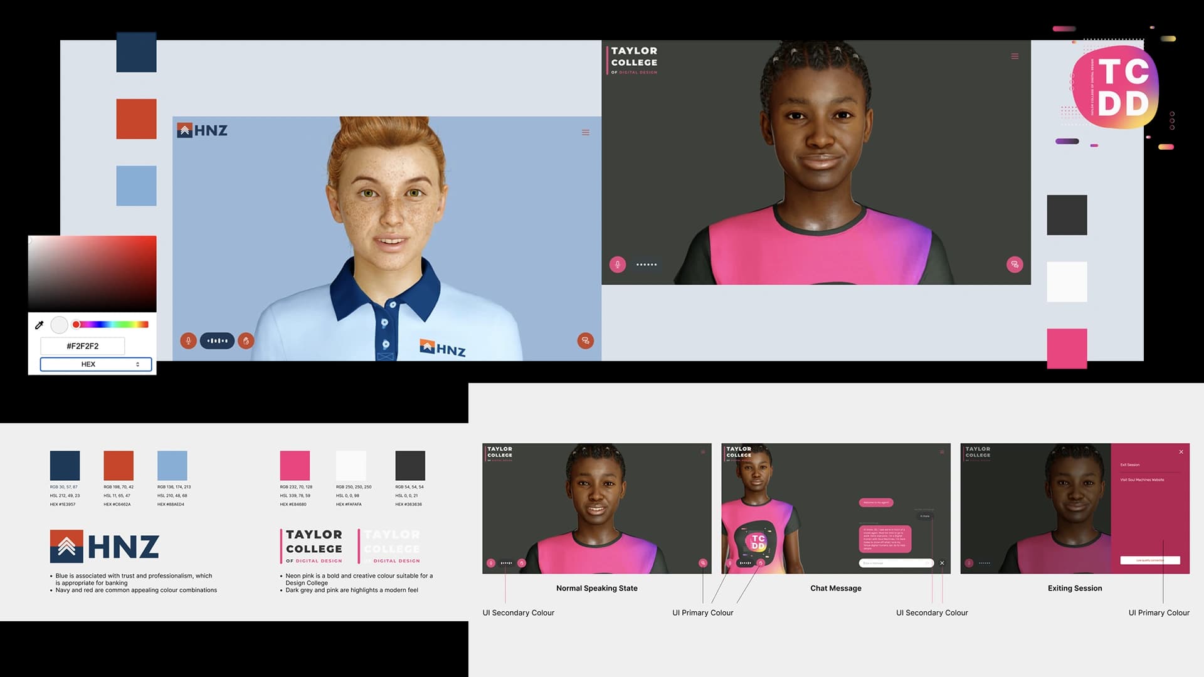This screenshot has height=677, width=1204.
Task: Select small pink swatch labeled HEX #E84680
Action: coord(295,466)
